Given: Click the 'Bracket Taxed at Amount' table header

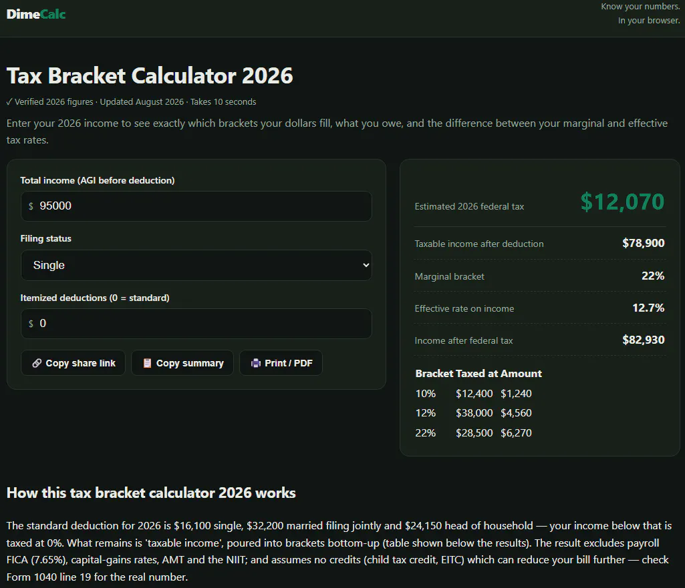Looking at the screenshot, I should (x=478, y=373).
